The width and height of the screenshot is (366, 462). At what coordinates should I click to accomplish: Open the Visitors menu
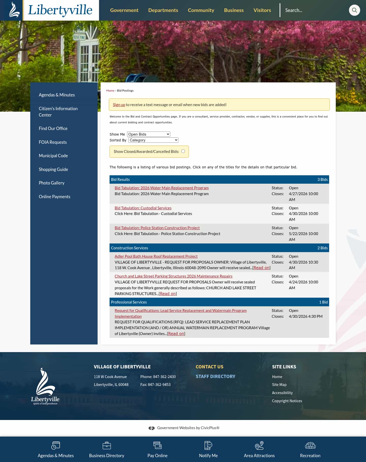262,10
